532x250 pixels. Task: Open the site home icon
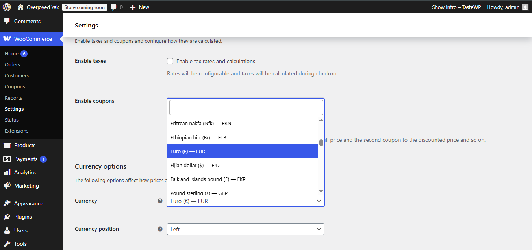click(20, 7)
